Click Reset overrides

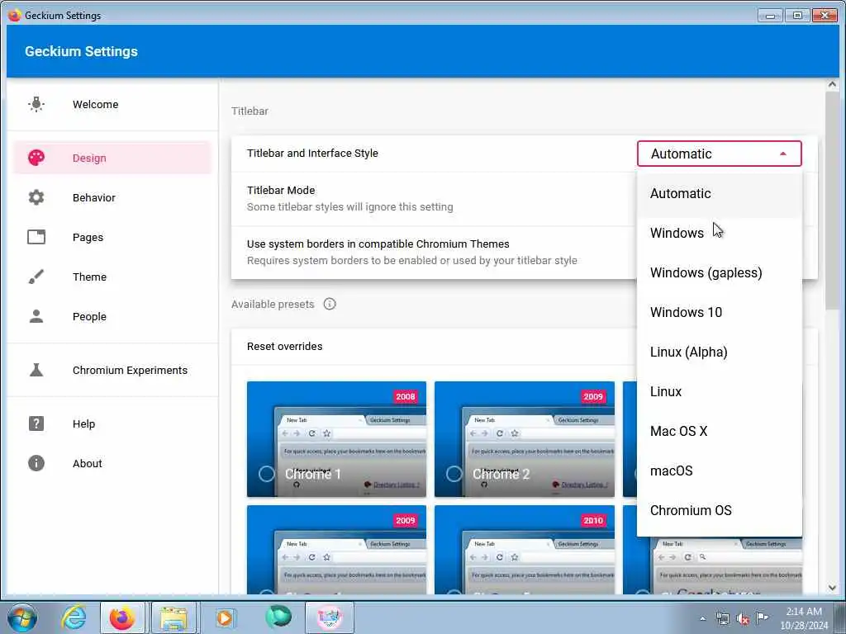pyautogui.click(x=284, y=346)
